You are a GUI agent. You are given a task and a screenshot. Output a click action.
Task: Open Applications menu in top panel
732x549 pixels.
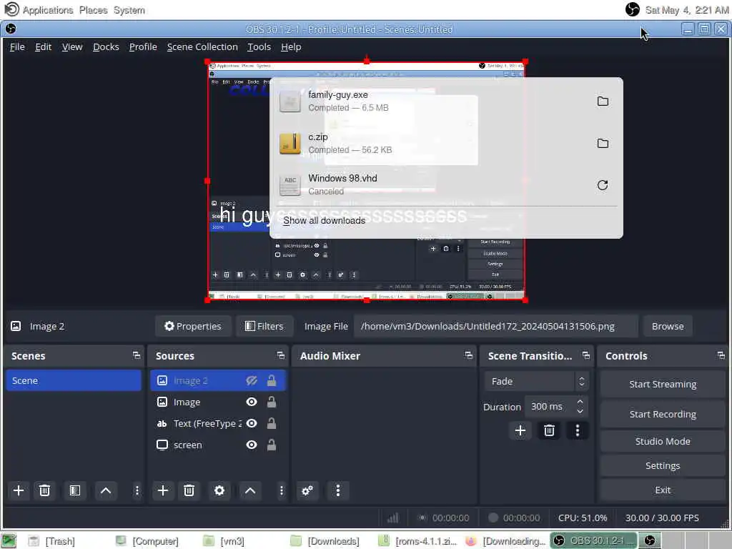tap(48, 10)
